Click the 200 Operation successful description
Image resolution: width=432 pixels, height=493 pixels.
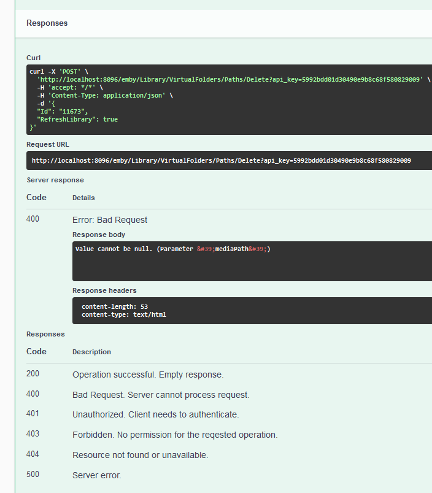point(148,375)
